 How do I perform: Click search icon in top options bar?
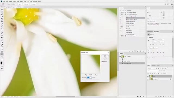[x=165, y=4]
